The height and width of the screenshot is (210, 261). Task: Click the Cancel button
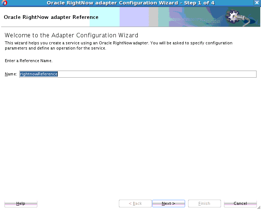coord(240,203)
